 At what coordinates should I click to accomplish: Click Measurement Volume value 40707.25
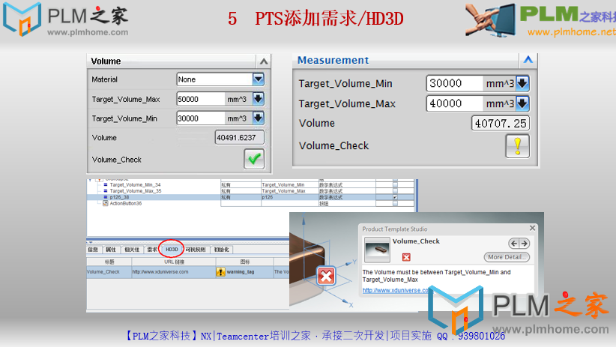click(500, 124)
